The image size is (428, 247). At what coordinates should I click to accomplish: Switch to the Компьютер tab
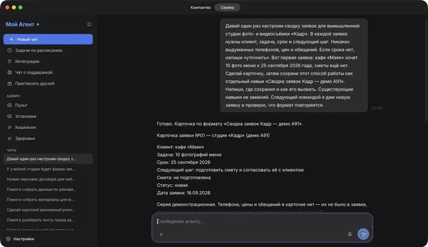click(x=201, y=7)
